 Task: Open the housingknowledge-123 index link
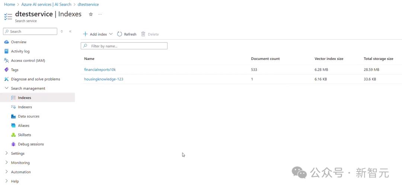(103, 79)
